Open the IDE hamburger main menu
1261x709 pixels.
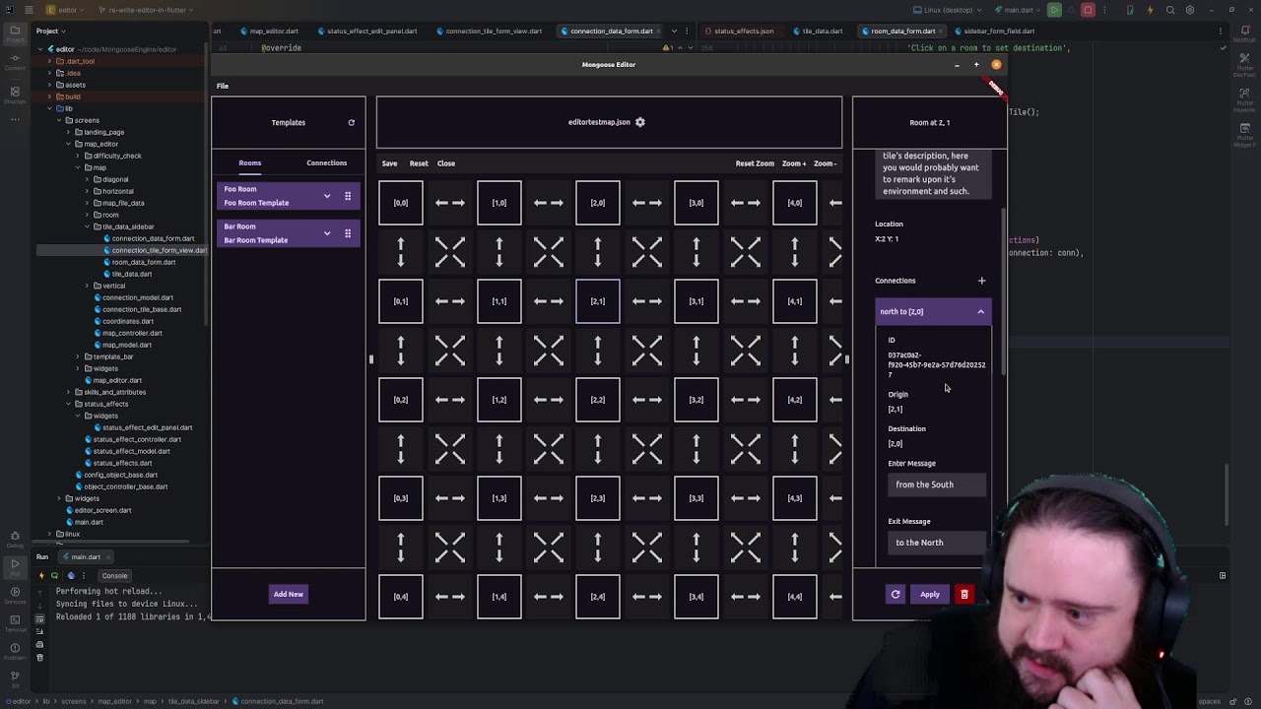(x=29, y=10)
